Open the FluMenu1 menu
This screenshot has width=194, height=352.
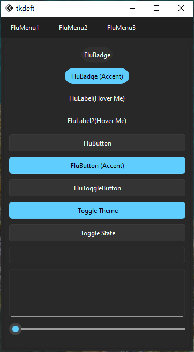tap(25, 28)
